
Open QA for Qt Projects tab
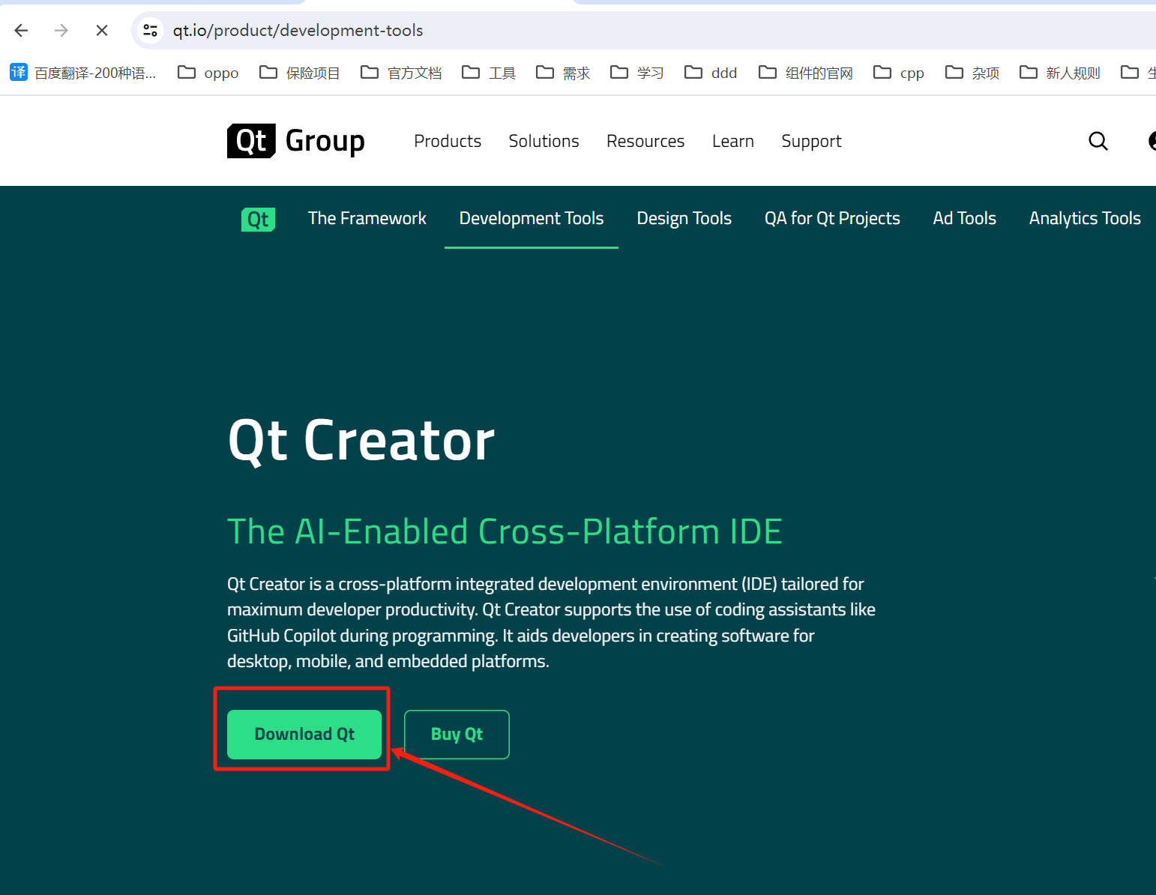[832, 218]
